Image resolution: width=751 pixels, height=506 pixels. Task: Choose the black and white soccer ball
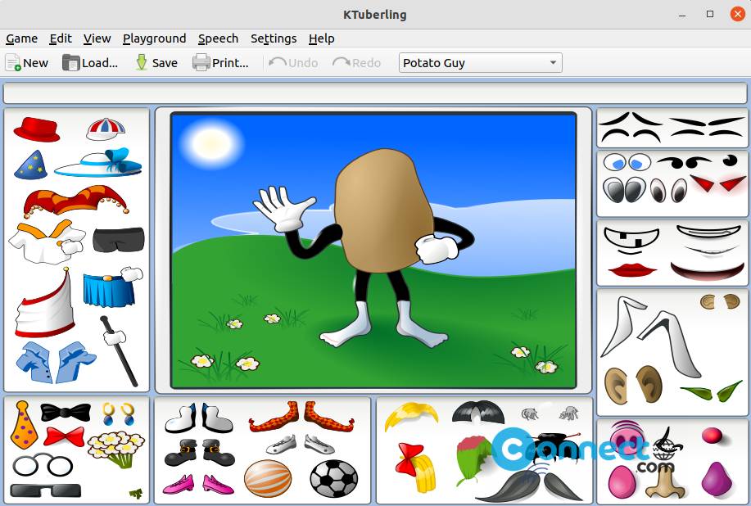334,479
